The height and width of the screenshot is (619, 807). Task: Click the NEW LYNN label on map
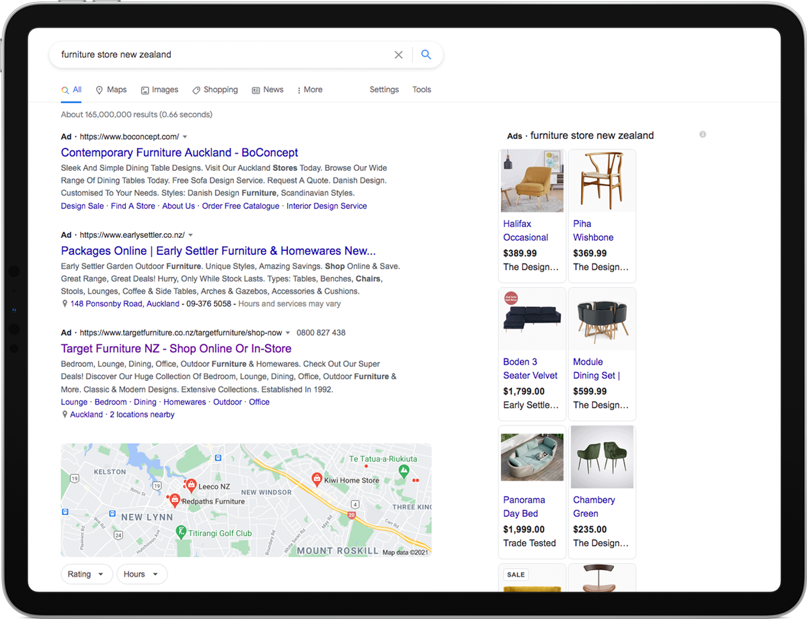[147, 518]
